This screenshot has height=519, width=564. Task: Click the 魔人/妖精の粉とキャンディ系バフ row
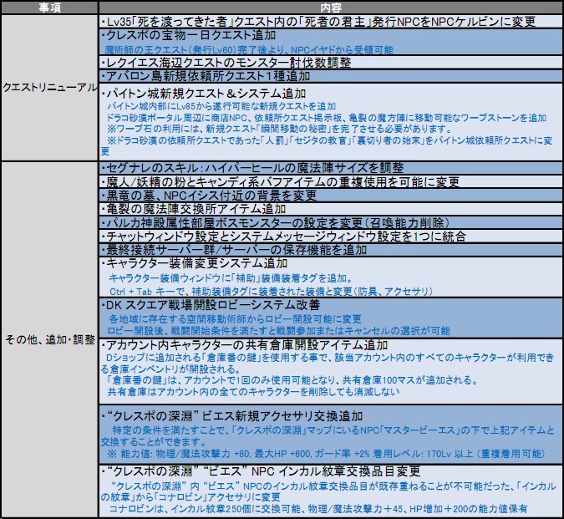[331, 181]
